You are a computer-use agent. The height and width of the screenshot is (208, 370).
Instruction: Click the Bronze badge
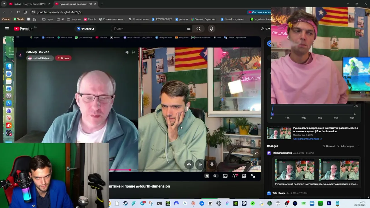pyautogui.click(x=63, y=58)
